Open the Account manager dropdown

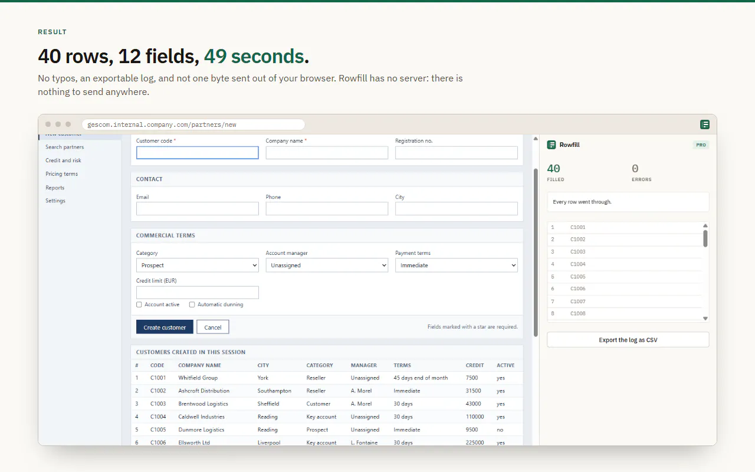[x=327, y=265]
